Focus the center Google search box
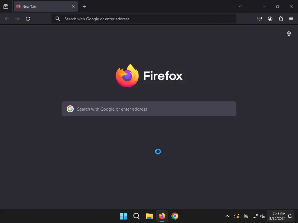This screenshot has height=223, width=298. pos(149,109)
